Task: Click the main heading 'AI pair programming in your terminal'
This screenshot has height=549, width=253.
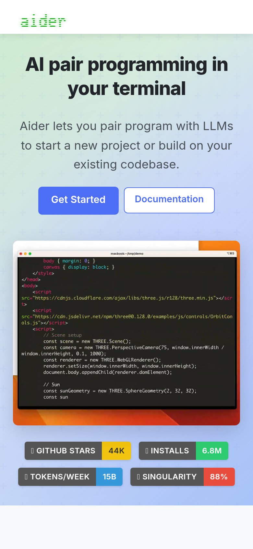Action: (x=126, y=77)
